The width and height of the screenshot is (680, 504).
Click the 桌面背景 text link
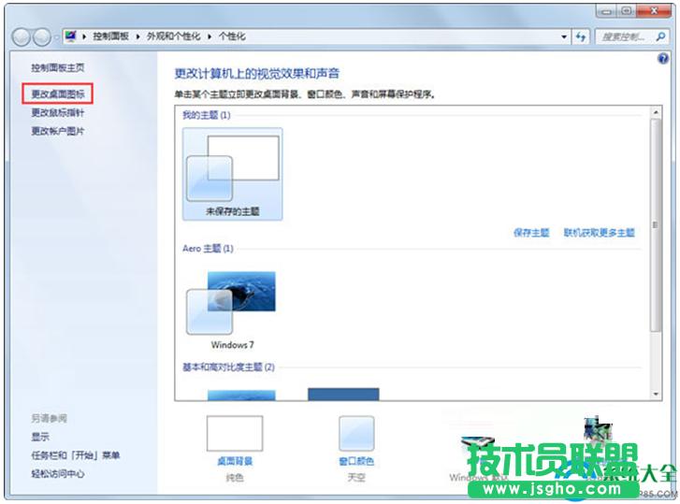[x=235, y=461]
